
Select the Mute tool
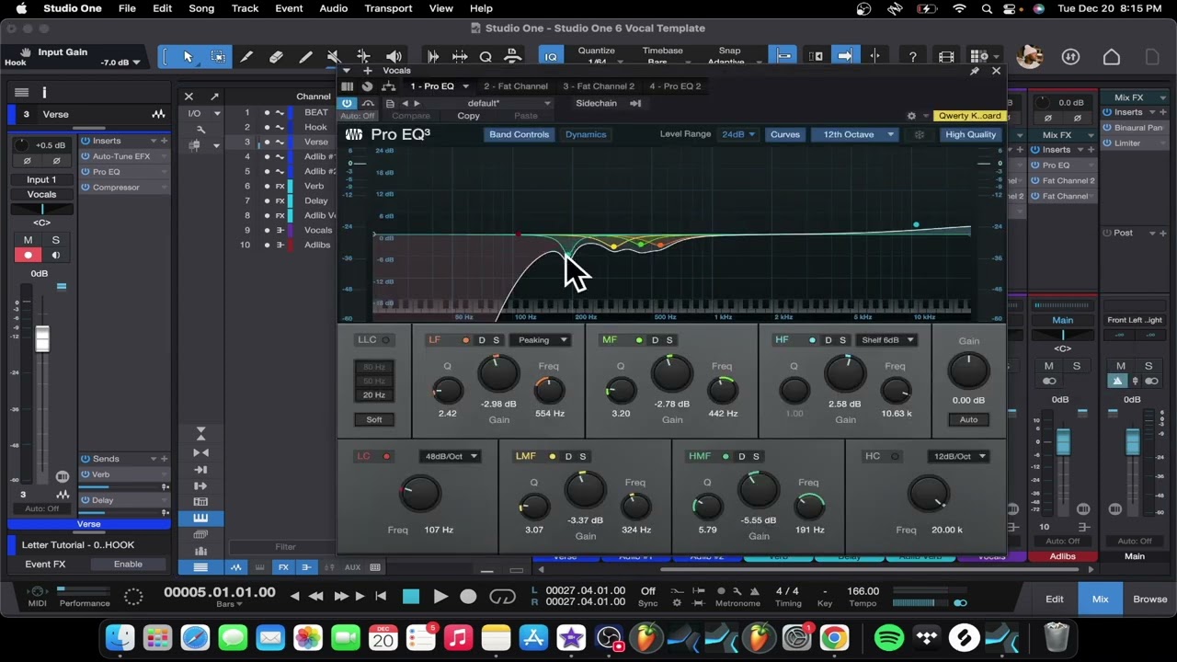334,57
